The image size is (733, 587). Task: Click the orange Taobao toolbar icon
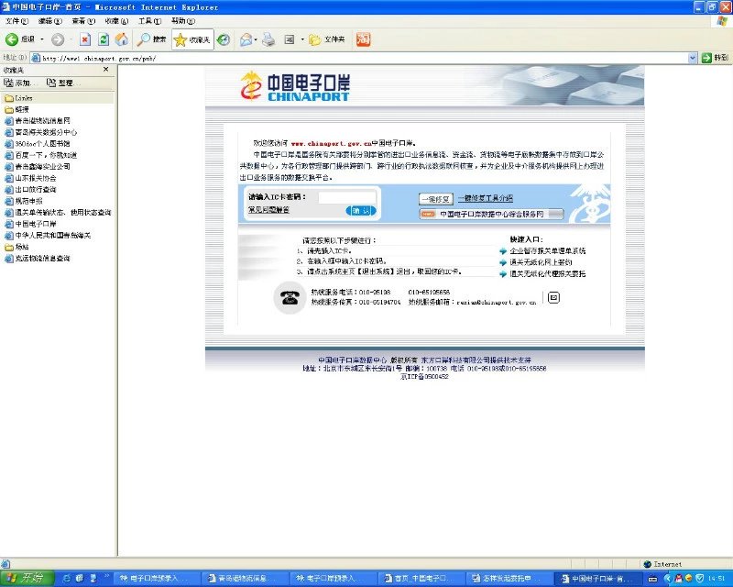tap(363, 39)
